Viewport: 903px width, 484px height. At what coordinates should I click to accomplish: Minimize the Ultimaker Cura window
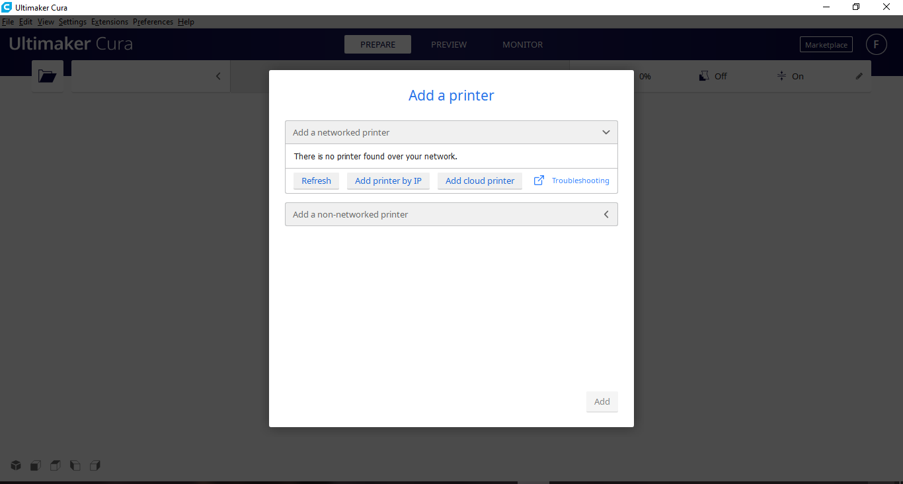pyautogui.click(x=826, y=7)
